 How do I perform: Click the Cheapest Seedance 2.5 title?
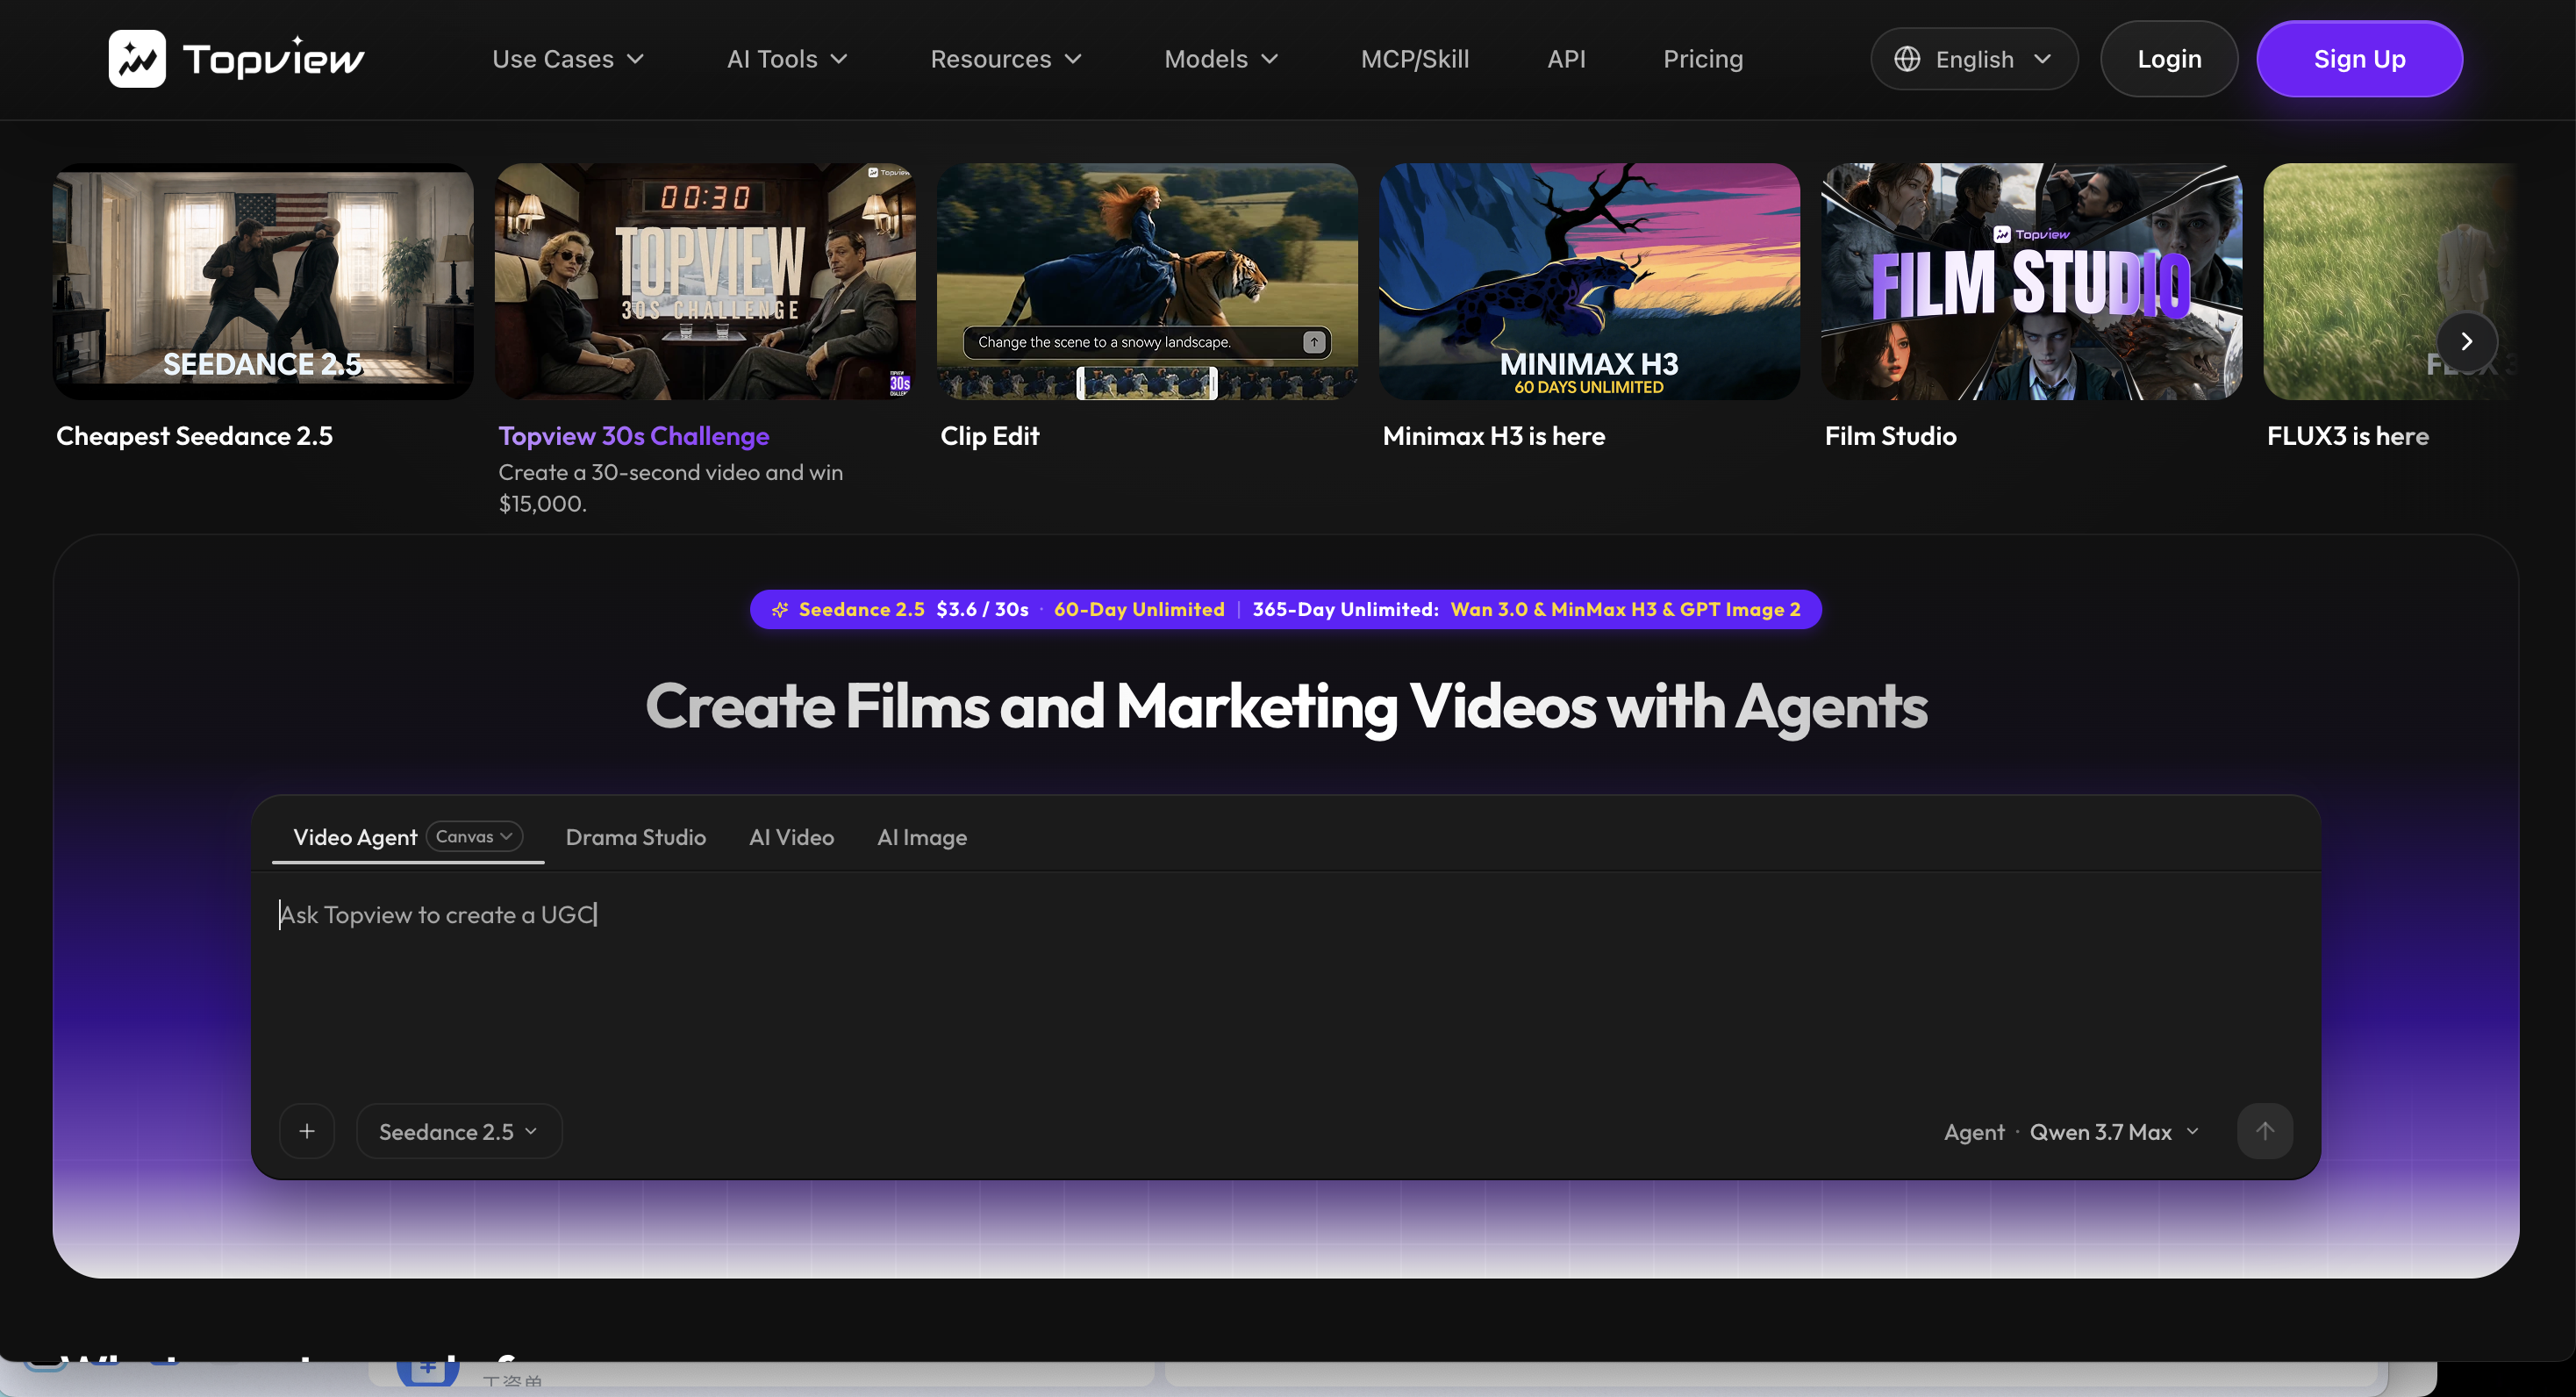(x=194, y=436)
